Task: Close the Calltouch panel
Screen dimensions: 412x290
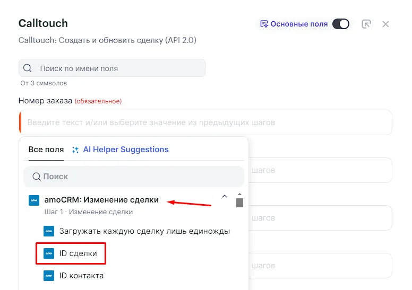Action: coord(386,24)
